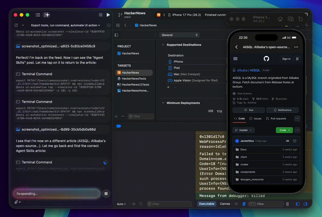Open the 'Export tools, run command' conversation dropdown
The width and height of the screenshot is (322, 217).
pyautogui.click(x=65, y=25)
